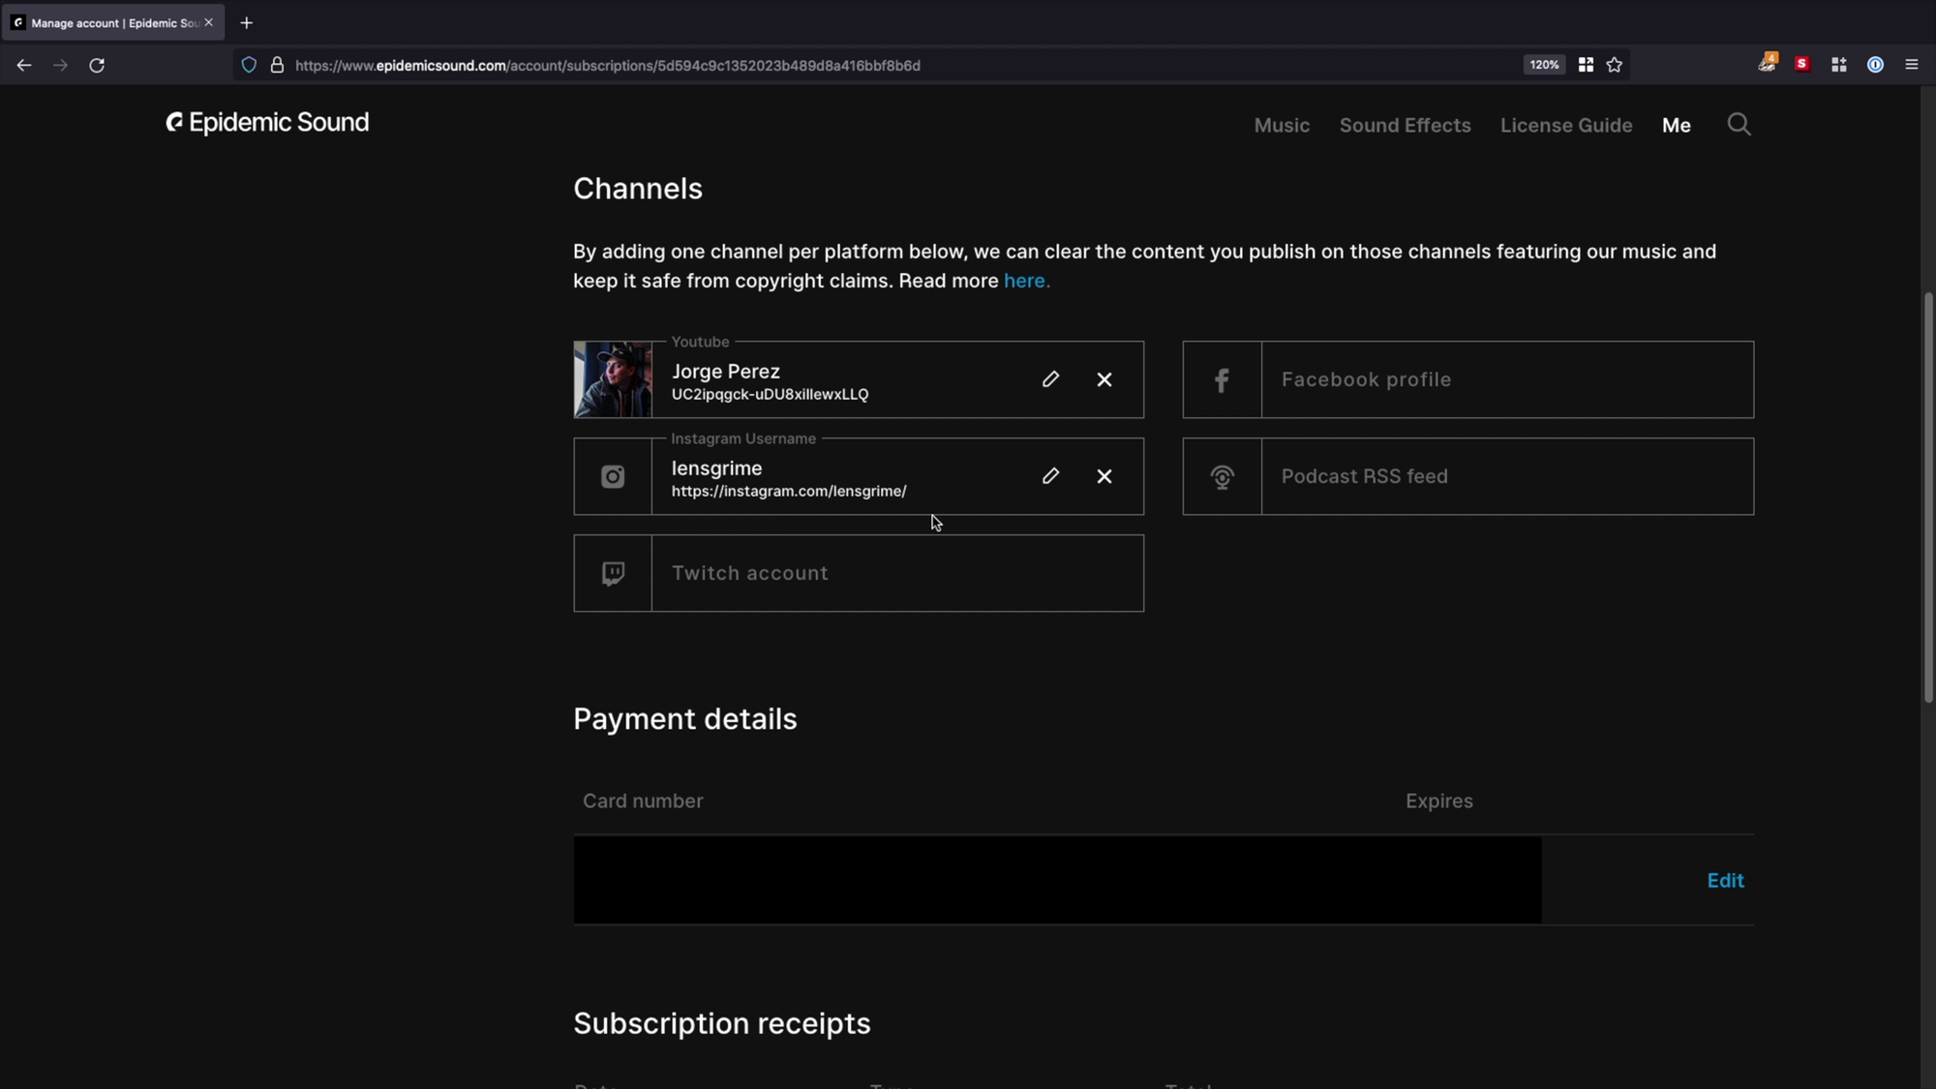Click the Twitch logo icon

pos(613,573)
